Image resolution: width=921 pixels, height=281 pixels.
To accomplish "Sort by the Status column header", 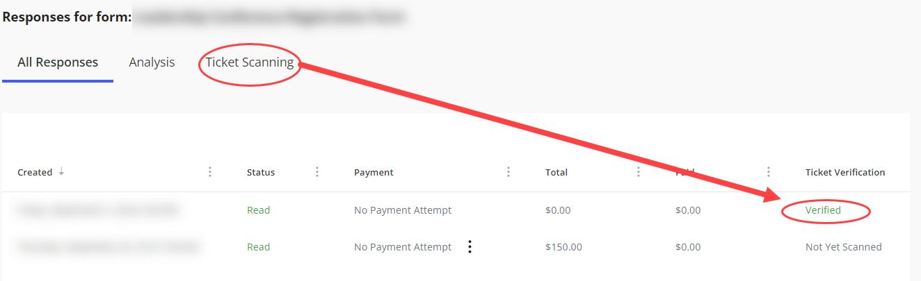I will 261,172.
